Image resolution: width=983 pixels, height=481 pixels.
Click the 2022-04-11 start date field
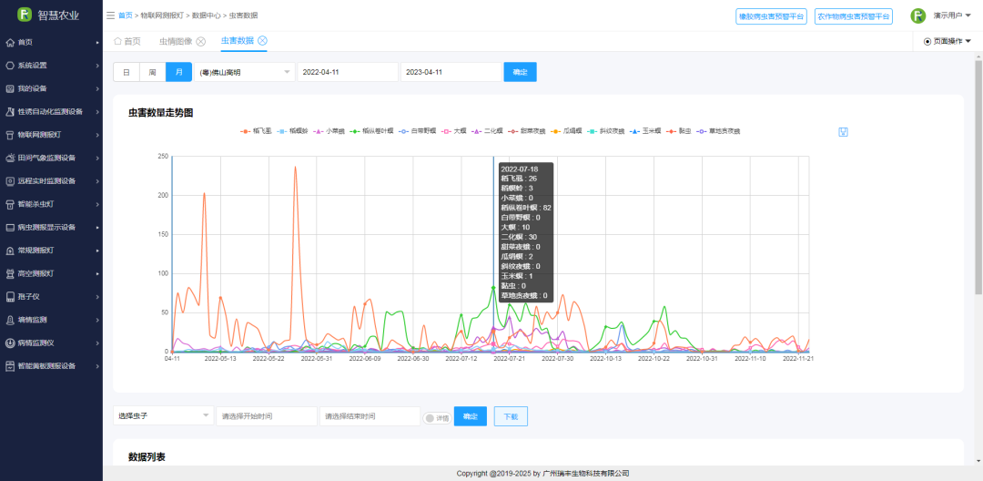coord(348,72)
